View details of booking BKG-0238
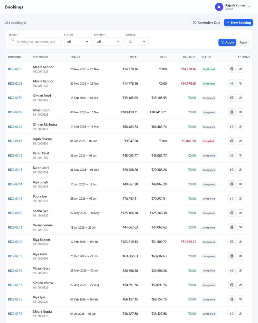The height and width of the screenshot is (323, 258). point(240,271)
